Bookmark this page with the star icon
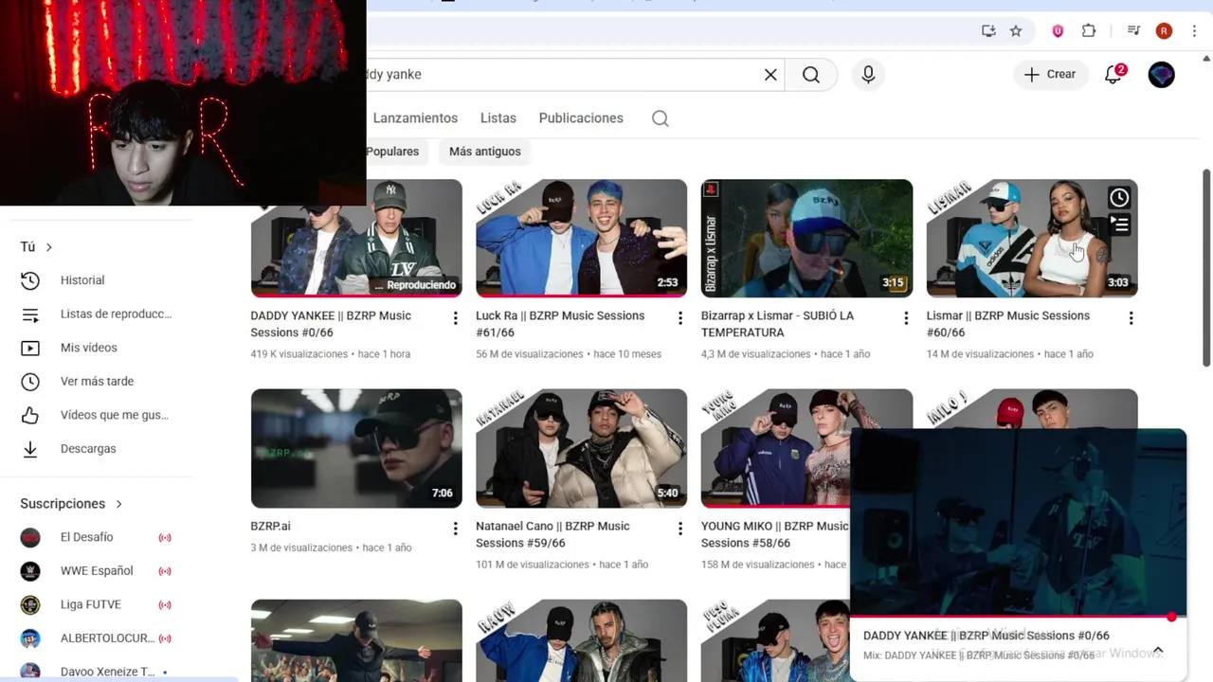 1016,31
